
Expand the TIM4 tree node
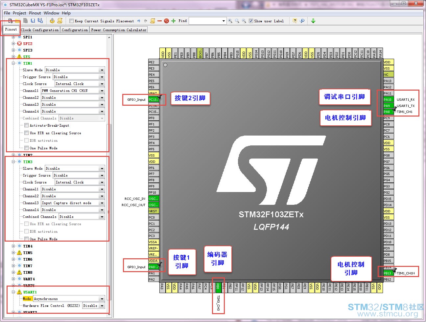(x=13, y=246)
